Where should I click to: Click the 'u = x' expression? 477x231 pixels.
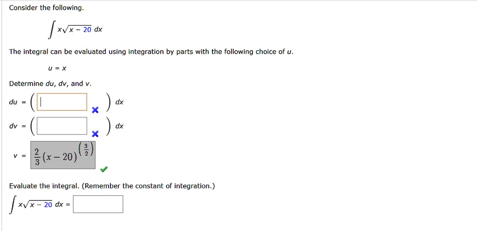click(x=57, y=69)
